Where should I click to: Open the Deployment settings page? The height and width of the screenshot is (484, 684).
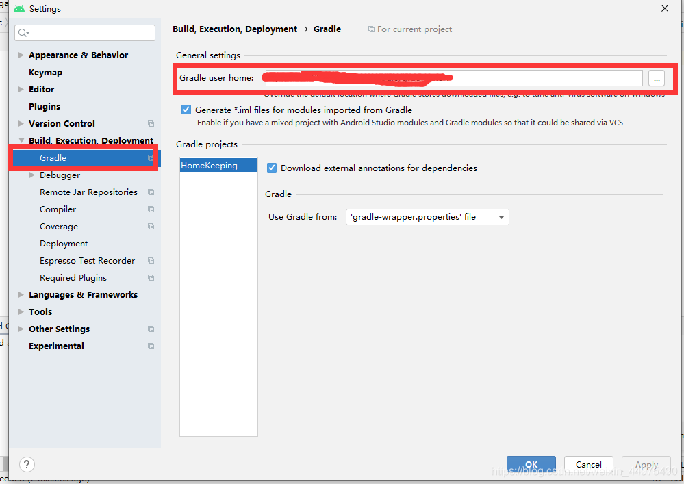(x=64, y=243)
